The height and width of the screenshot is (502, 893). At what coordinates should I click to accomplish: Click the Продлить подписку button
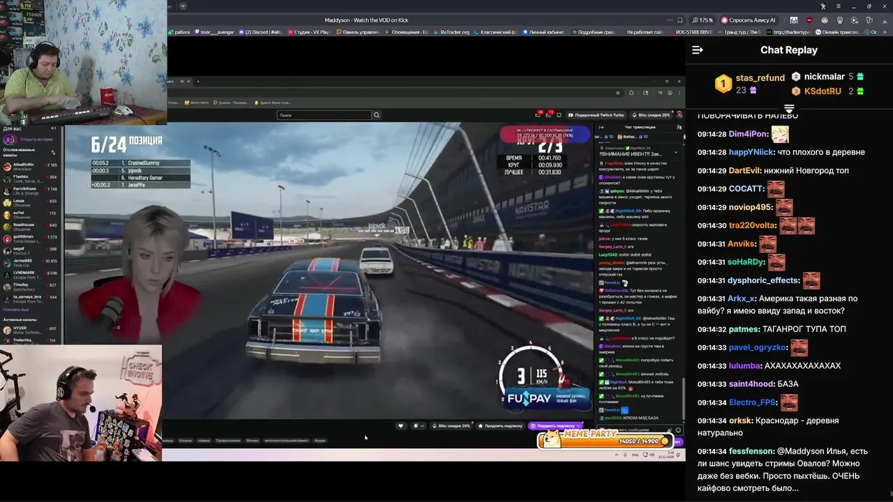click(501, 425)
